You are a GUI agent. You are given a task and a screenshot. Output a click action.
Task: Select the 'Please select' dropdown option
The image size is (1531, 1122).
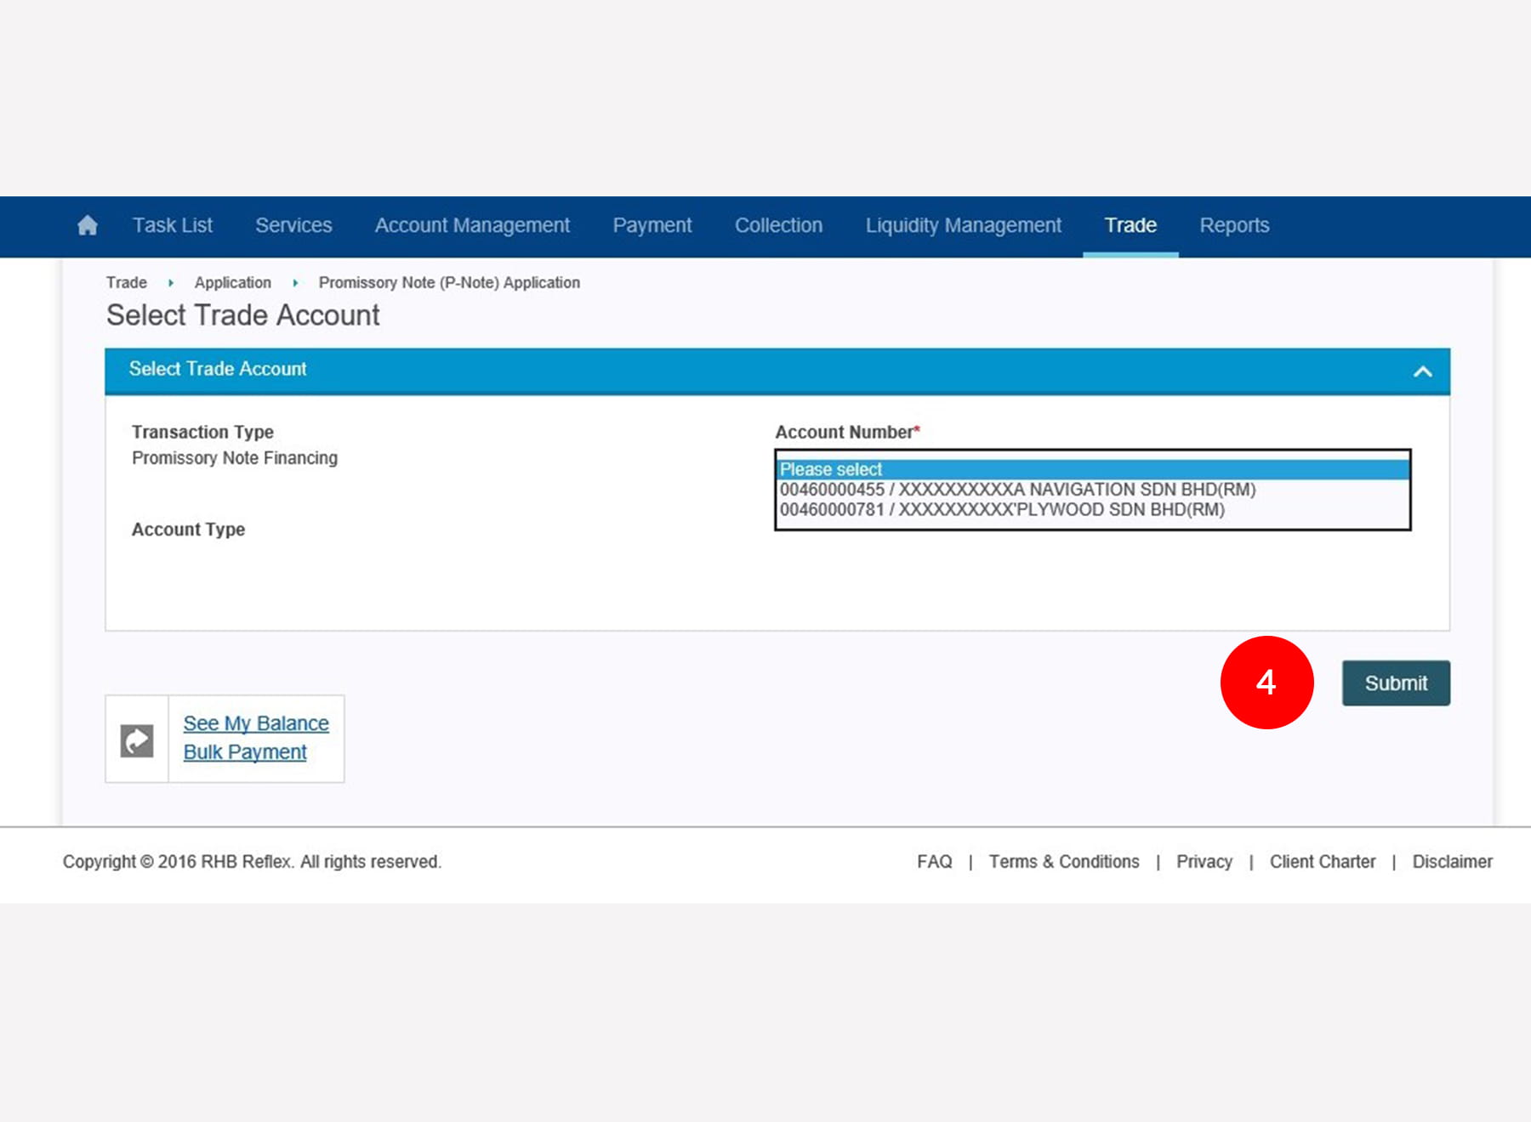(1092, 469)
